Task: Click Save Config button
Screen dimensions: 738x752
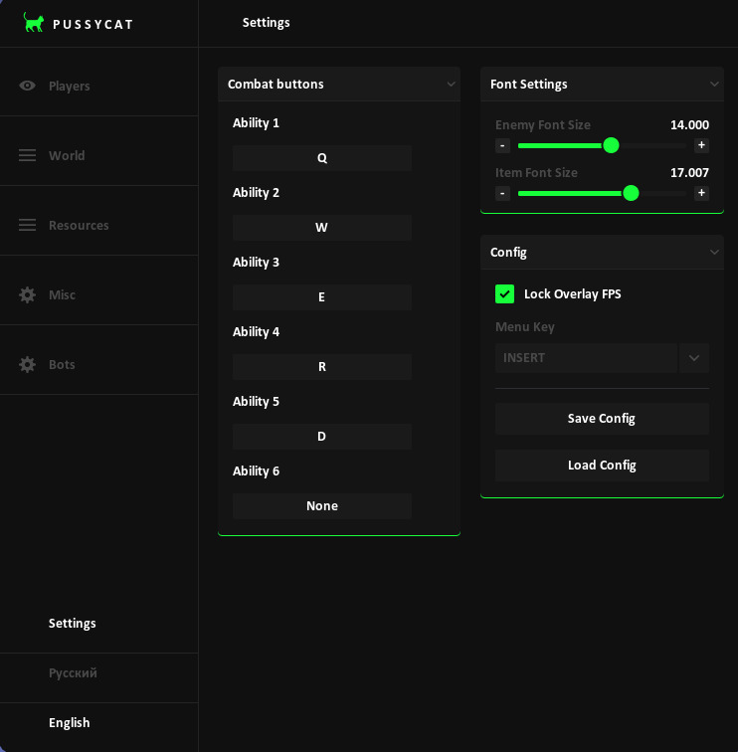Action: (x=602, y=418)
